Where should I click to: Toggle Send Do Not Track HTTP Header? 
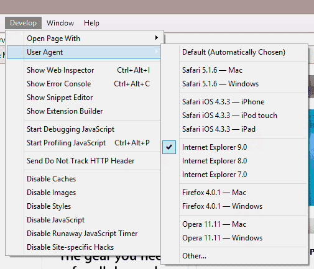(84, 161)
